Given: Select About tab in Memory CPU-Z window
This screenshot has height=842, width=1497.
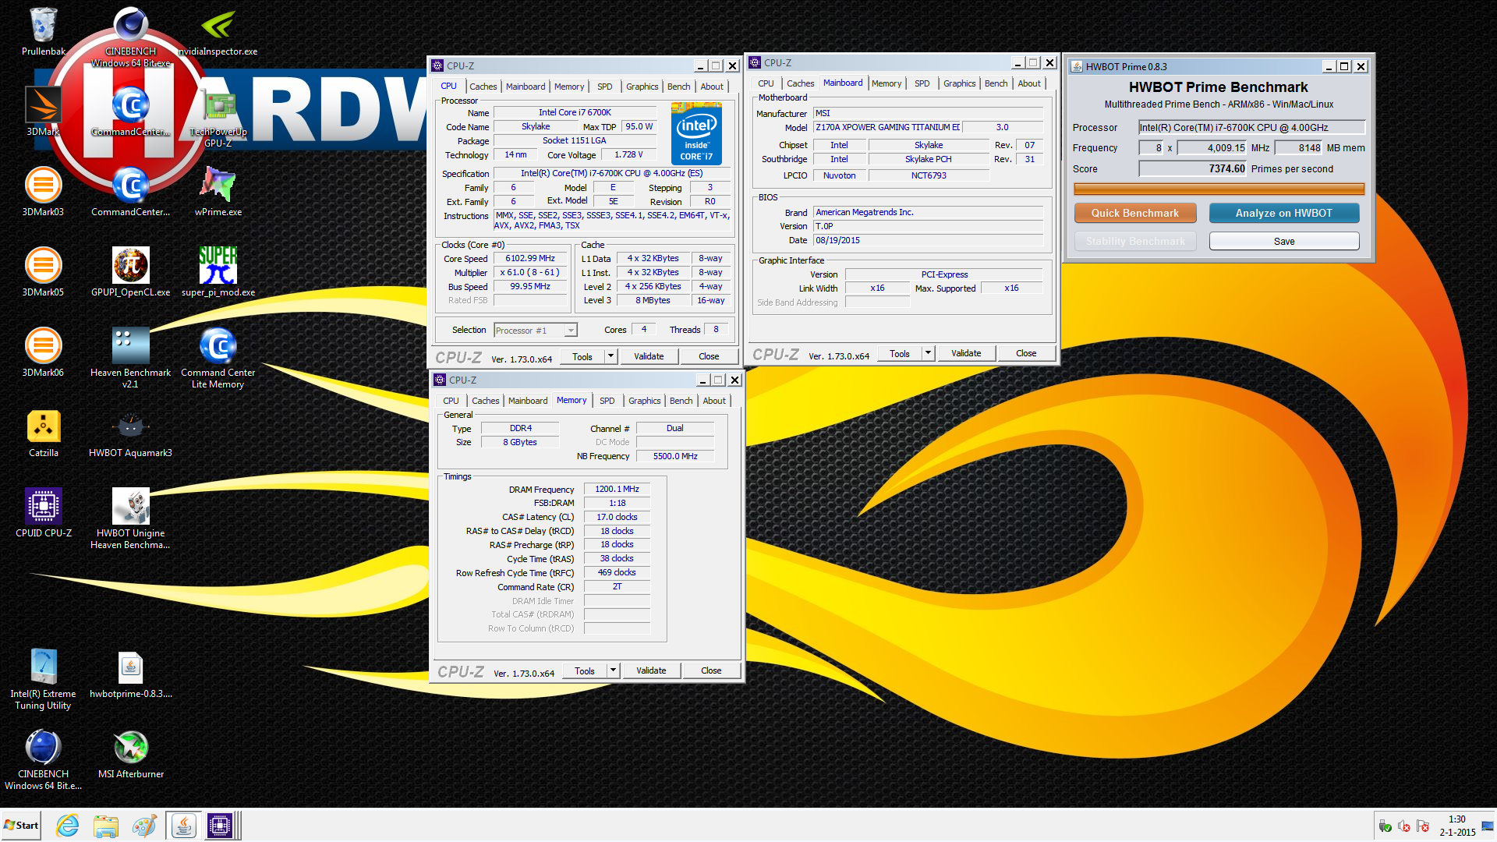Looking at the screenshot, I should (714, 401).
